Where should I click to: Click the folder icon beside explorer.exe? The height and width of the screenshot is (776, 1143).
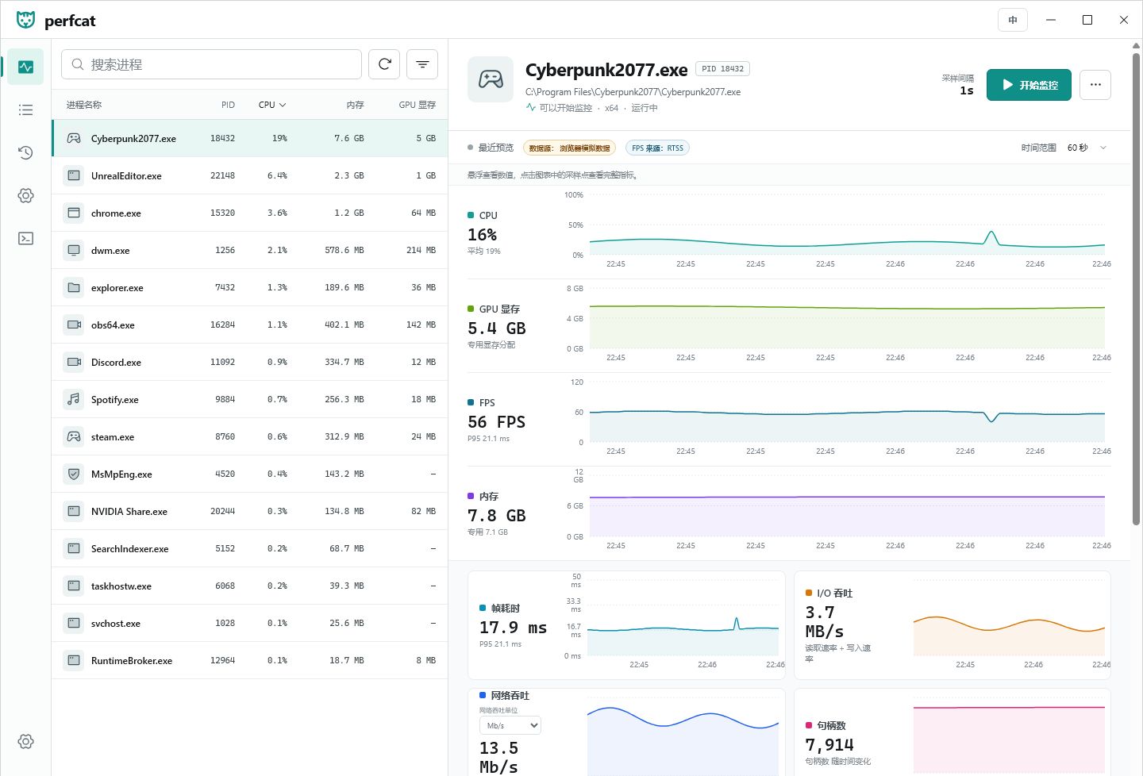pos(74,287)
